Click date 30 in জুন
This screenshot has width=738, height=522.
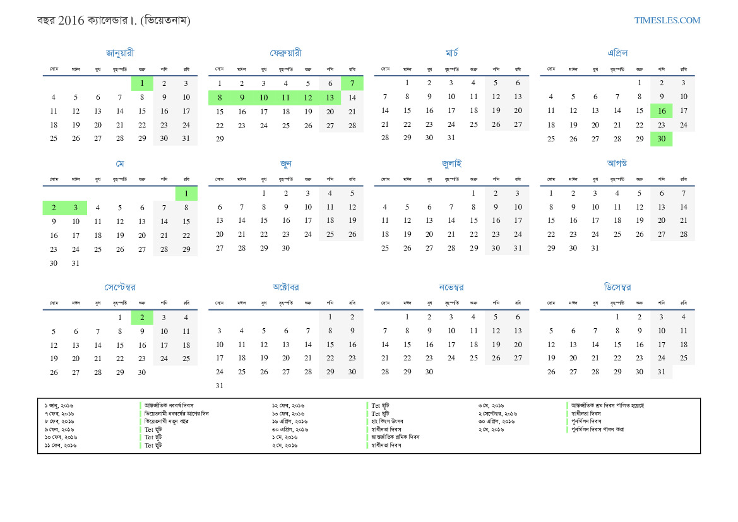(x=286, y=248)
